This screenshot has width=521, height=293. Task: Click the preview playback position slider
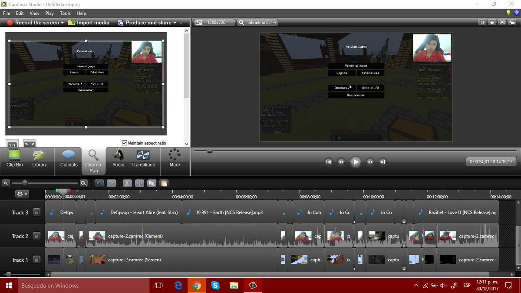coord(210,151)
